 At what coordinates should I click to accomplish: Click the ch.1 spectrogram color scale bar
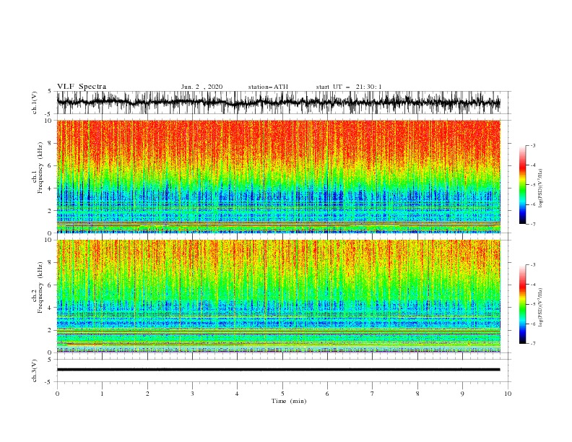(522, 185)
